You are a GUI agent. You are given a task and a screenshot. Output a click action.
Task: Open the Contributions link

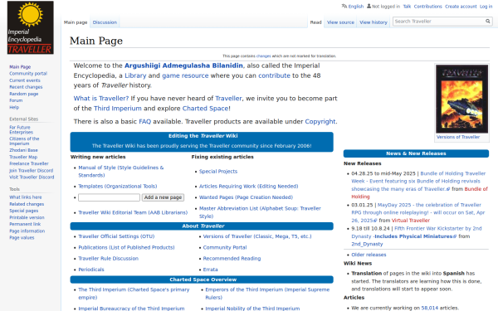(427, 7)
